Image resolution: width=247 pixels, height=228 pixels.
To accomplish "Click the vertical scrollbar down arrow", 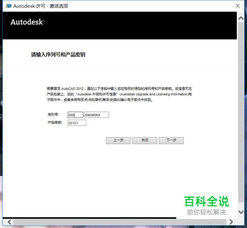I will coord(241,212).
